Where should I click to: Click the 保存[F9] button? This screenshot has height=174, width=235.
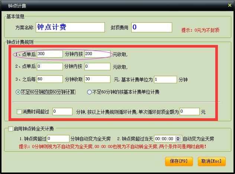pyautogui.click(x=179, y=161)
